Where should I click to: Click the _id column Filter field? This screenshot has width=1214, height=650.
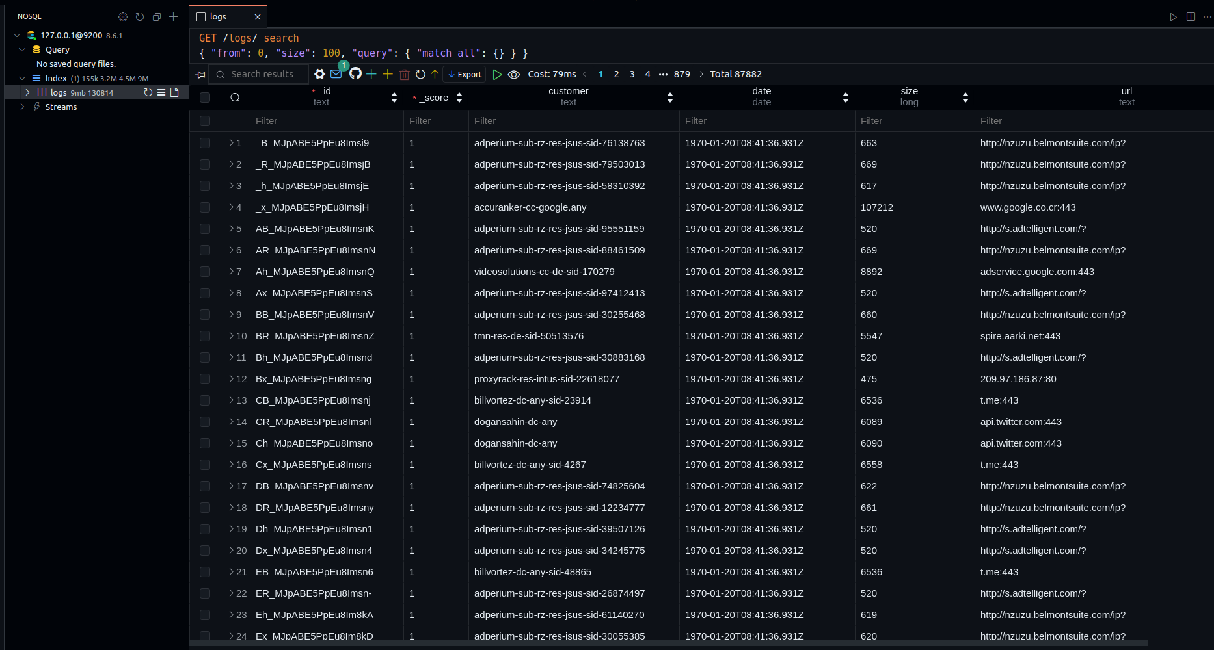(x=327, y=121)
